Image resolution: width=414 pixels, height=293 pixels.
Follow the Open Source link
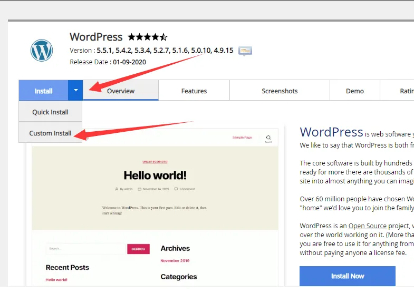coord(367,226)
